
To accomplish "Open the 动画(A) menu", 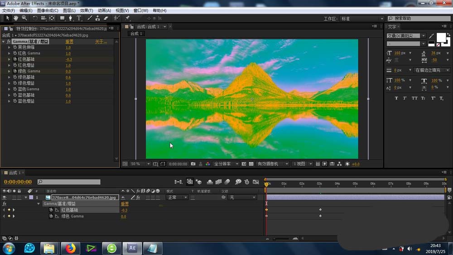I will click(104, 10).
